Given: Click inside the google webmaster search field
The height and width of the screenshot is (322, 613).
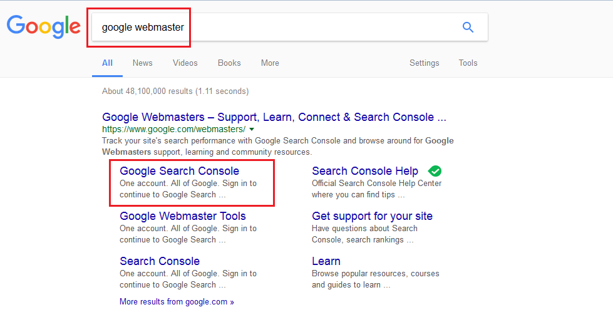Looking at the screenshot, I should tap(276, 27).
